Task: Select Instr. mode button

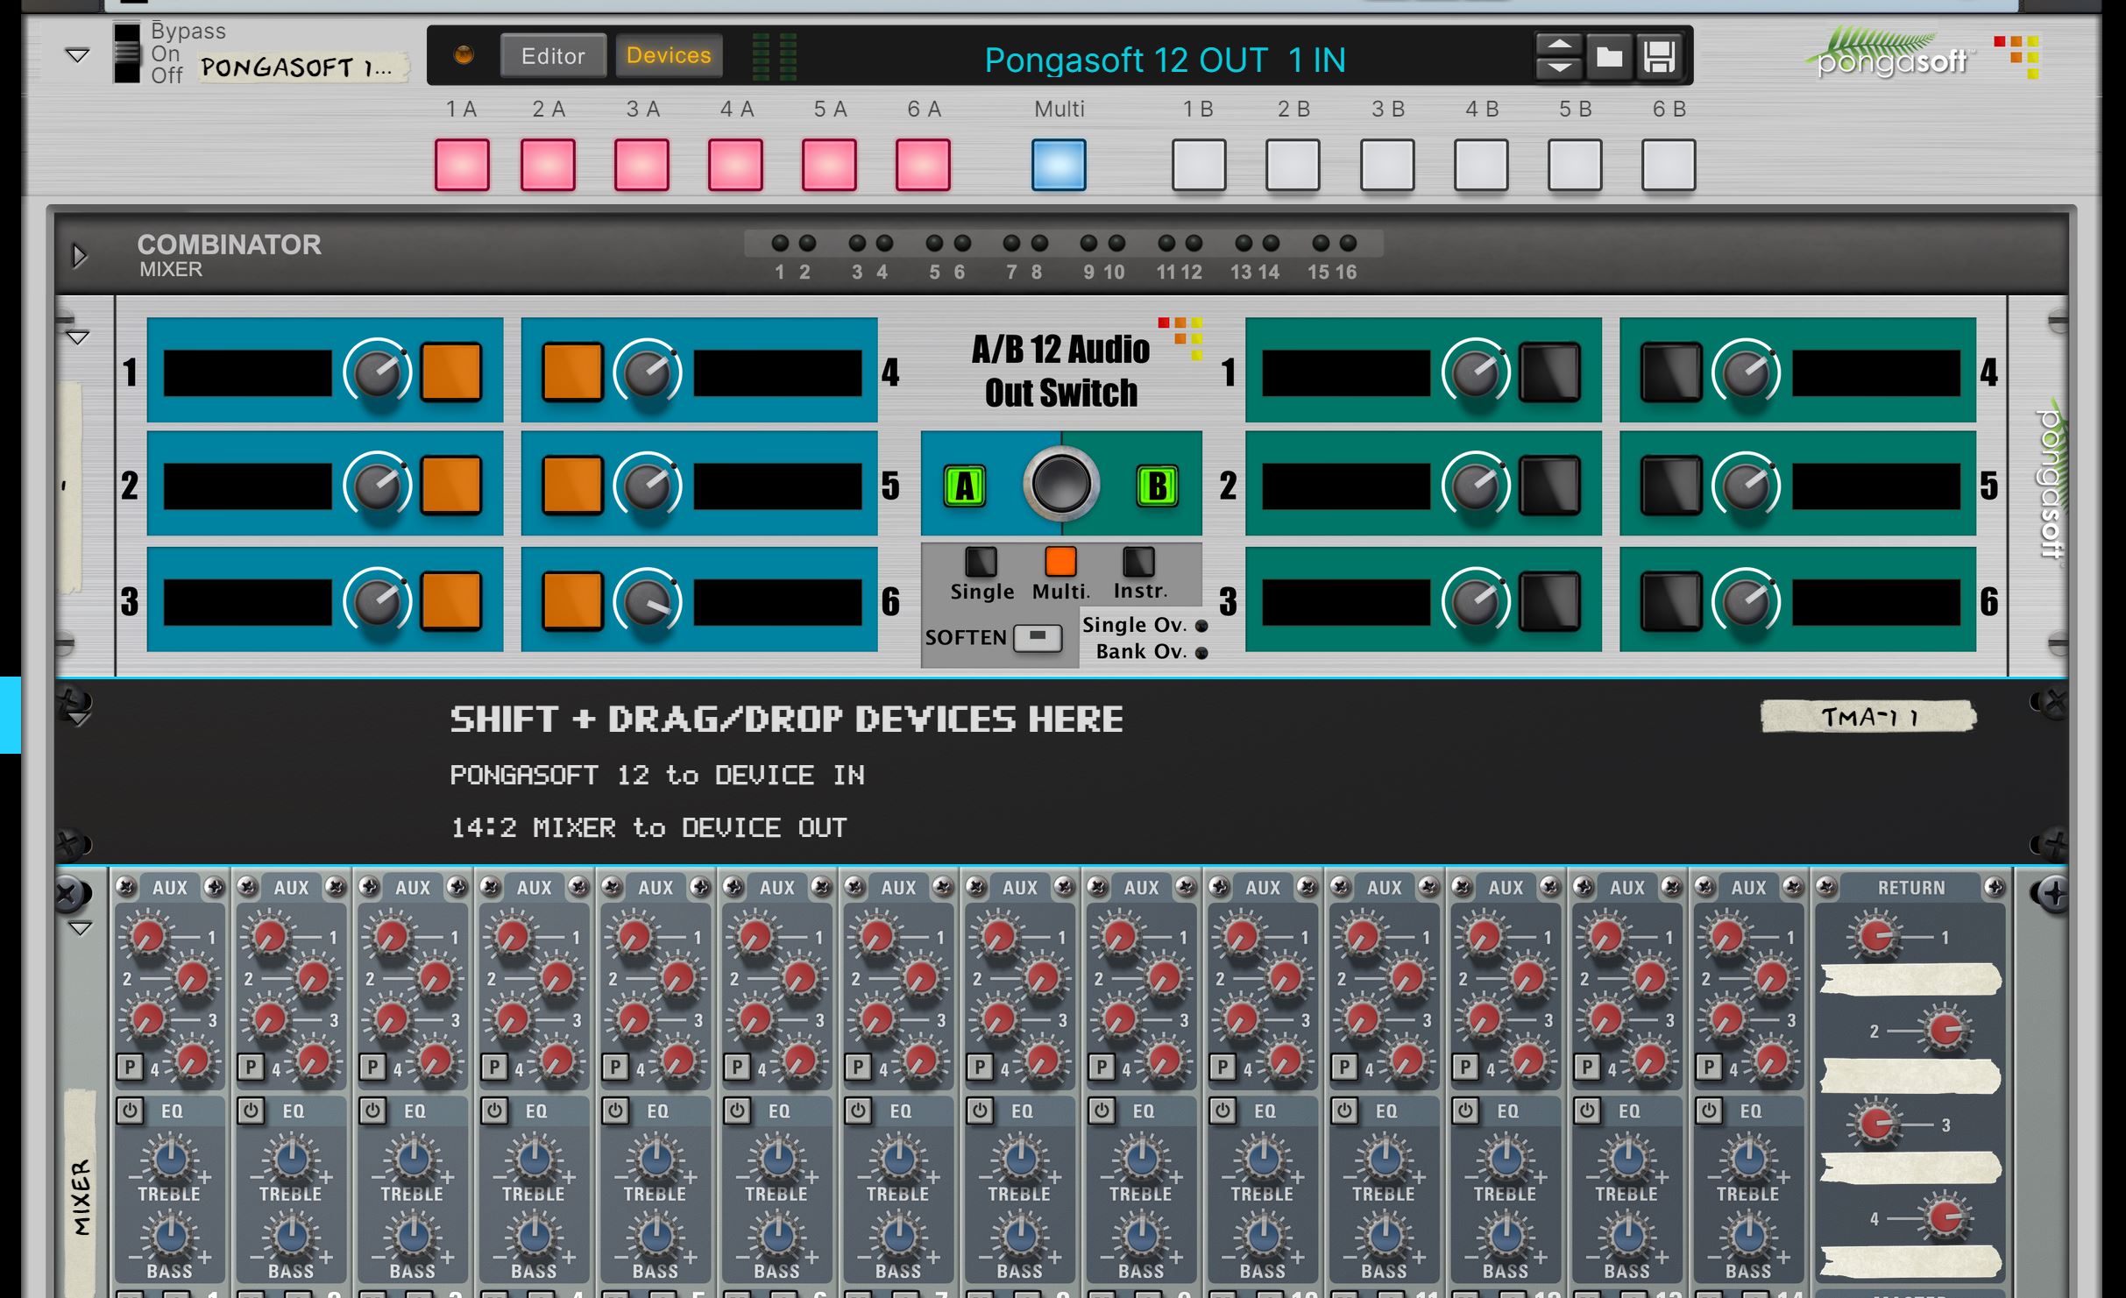Action: coord(1138,562)
